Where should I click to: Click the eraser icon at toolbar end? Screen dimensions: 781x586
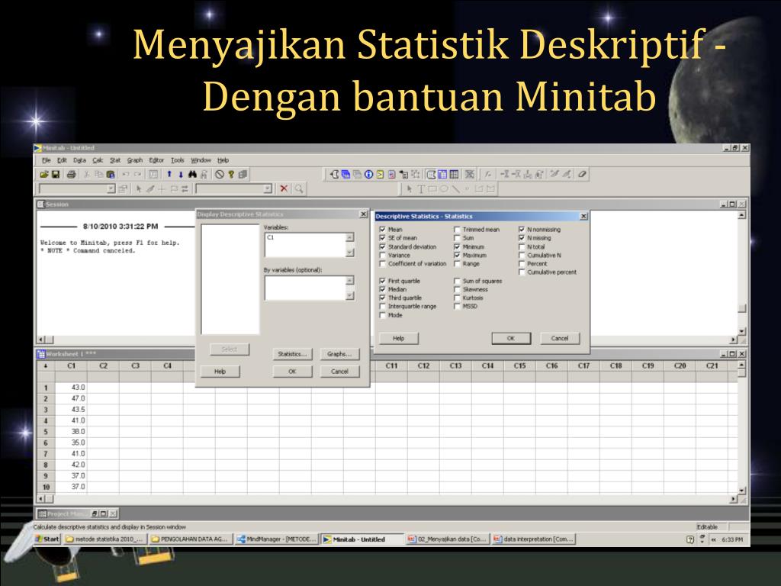coord(582,175)
